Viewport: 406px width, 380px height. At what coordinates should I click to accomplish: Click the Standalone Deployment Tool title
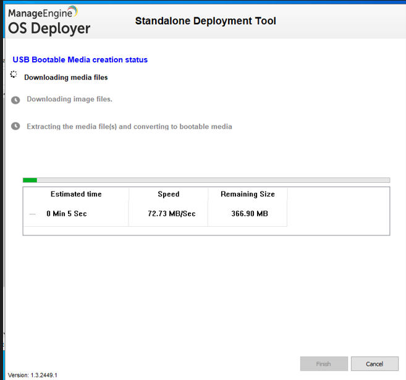click(x=206, y=21)
